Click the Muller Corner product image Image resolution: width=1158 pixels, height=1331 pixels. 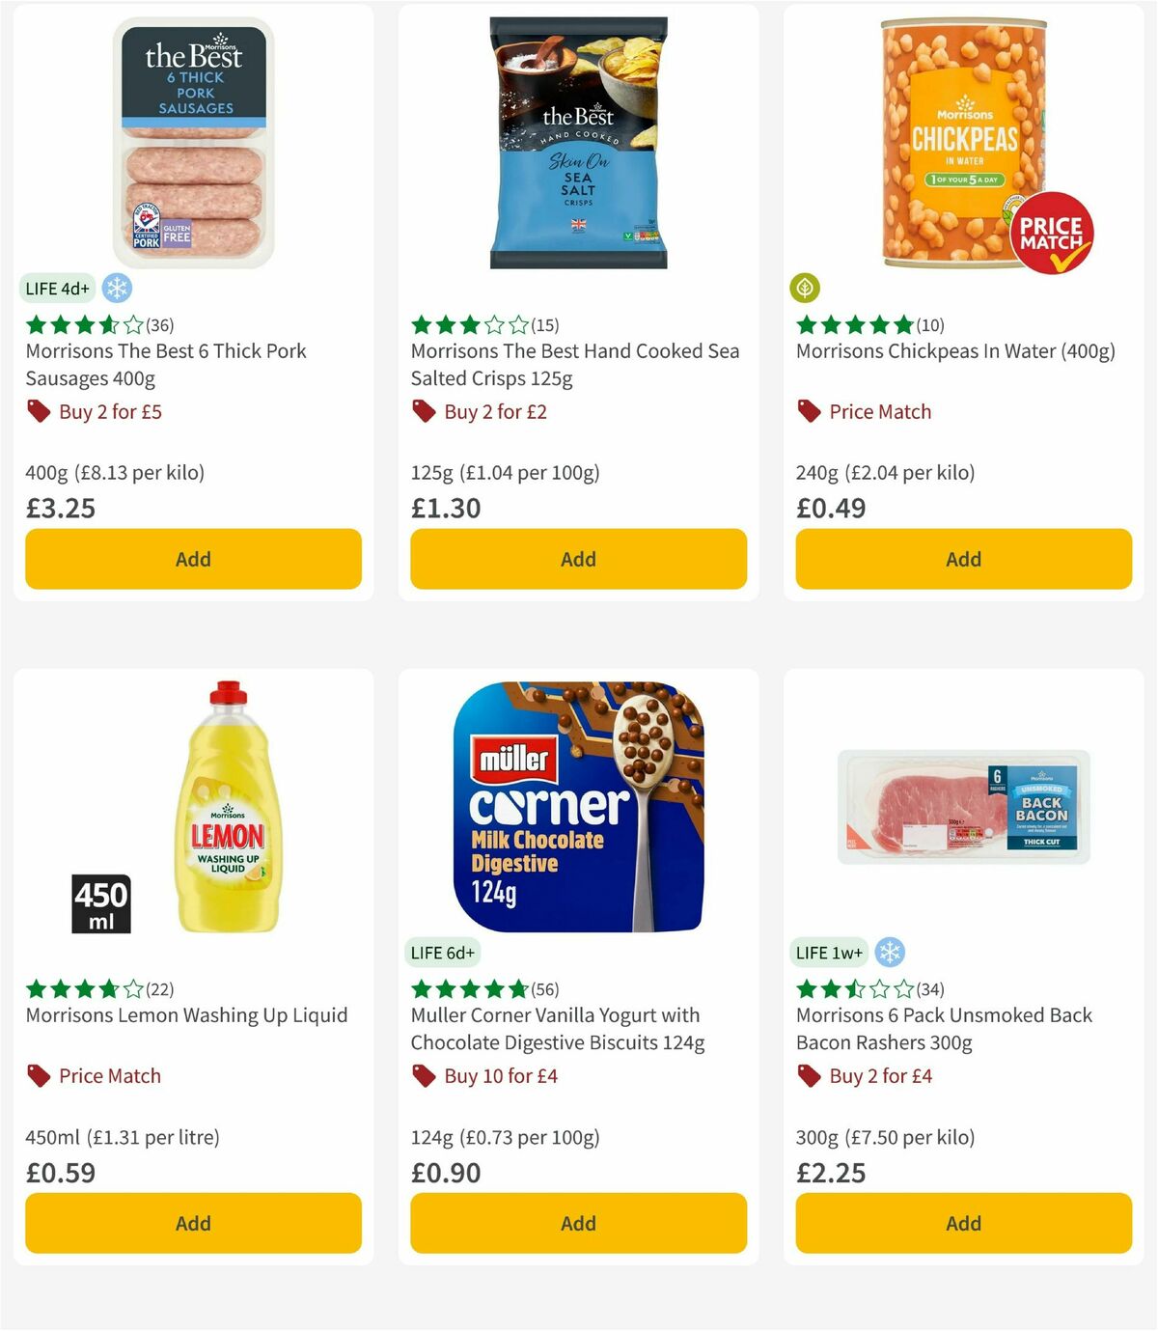point(578,809)
